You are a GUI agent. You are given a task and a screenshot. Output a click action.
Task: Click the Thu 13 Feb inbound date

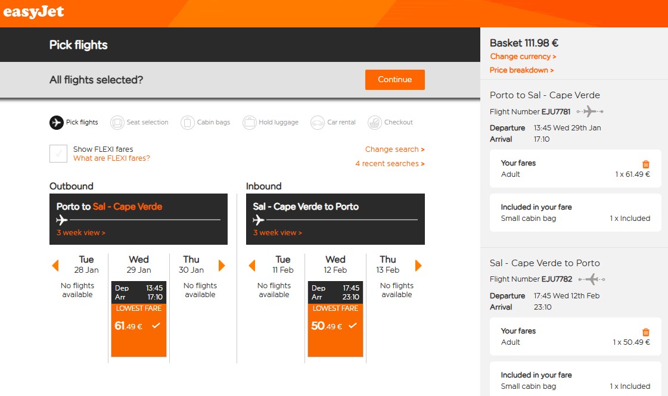(x=388, y=264)
